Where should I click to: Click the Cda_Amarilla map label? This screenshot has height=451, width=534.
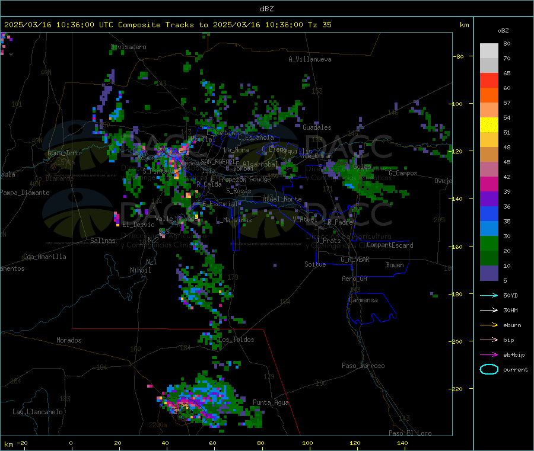[x=44, y=257]
